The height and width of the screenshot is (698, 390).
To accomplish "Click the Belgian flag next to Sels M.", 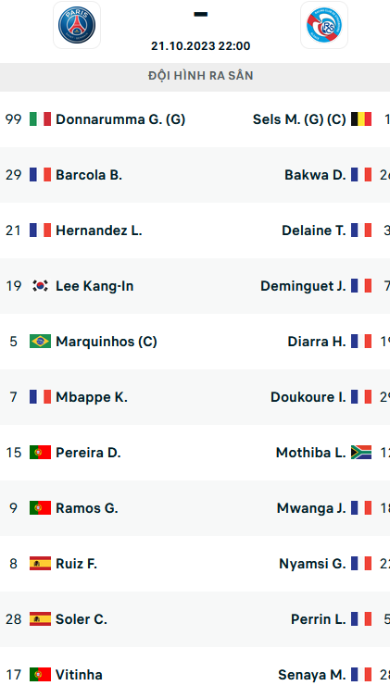I will click(x=361, y=119).
